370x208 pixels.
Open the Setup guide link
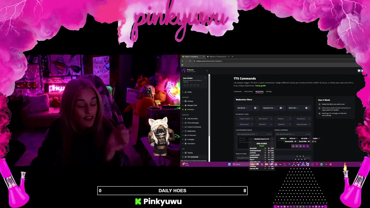point(260,86)
